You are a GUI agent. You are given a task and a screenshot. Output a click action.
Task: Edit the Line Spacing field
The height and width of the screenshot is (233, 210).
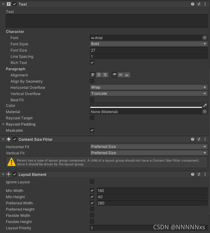coord(149,57)
